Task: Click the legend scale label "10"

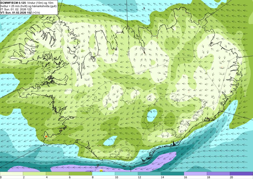Action: 116,177
